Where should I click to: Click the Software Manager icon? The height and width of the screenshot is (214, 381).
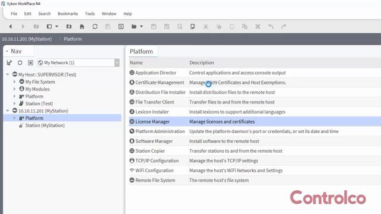click(132, 141)
